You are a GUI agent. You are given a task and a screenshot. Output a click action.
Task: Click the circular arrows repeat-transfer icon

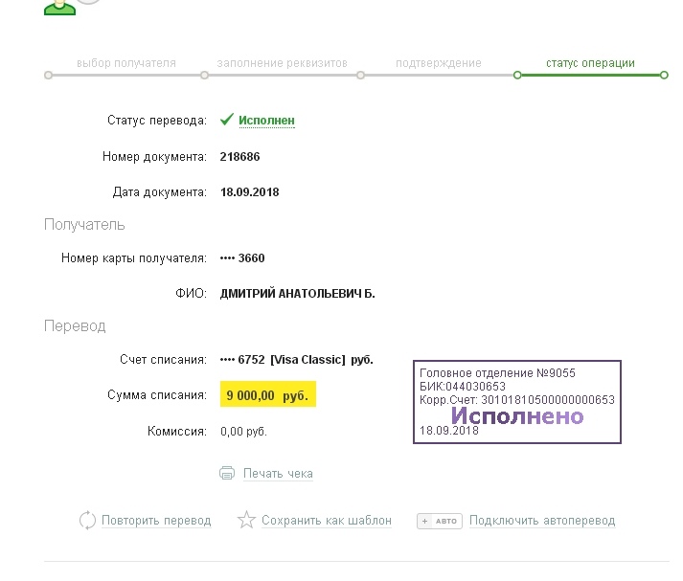pyautogui.click(x=87, y=521)
